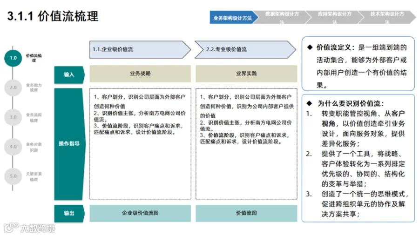Click the 输出 row label
This screenshot has width=419, height=236.
(69, 213)
